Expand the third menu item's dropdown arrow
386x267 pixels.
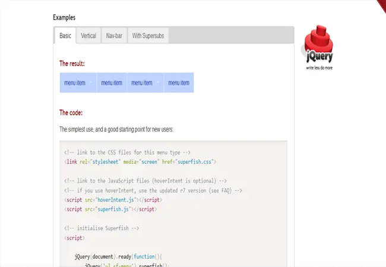(x=158, y=82)
